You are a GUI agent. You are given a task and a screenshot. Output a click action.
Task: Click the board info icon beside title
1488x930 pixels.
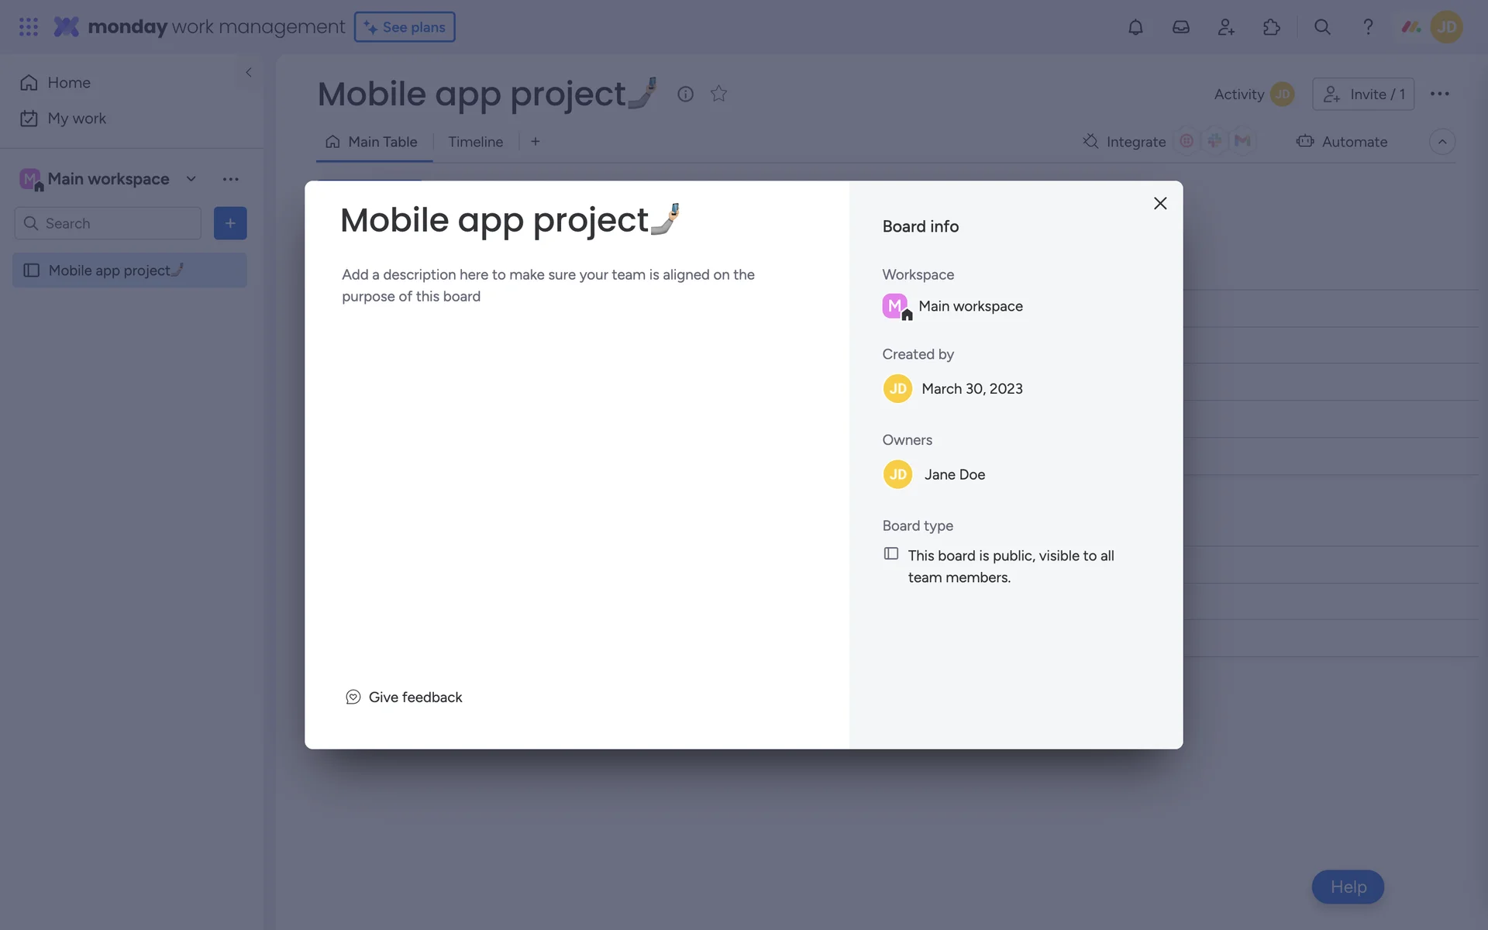685,94
